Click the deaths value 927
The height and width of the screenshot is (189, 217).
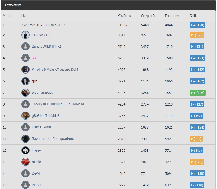(x=144, y=35)
